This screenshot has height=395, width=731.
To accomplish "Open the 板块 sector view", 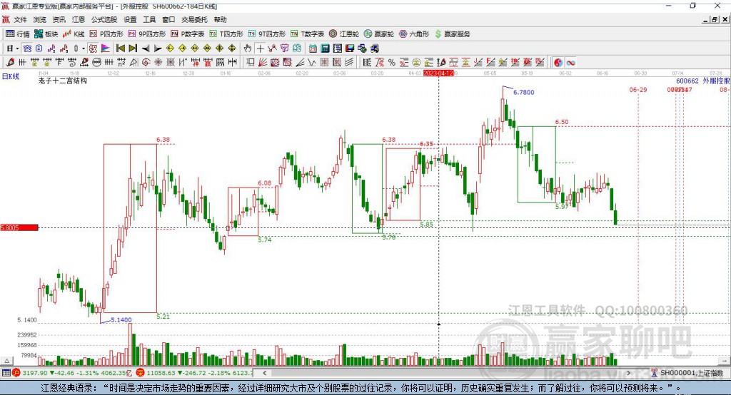I will (x=46, y=34).
